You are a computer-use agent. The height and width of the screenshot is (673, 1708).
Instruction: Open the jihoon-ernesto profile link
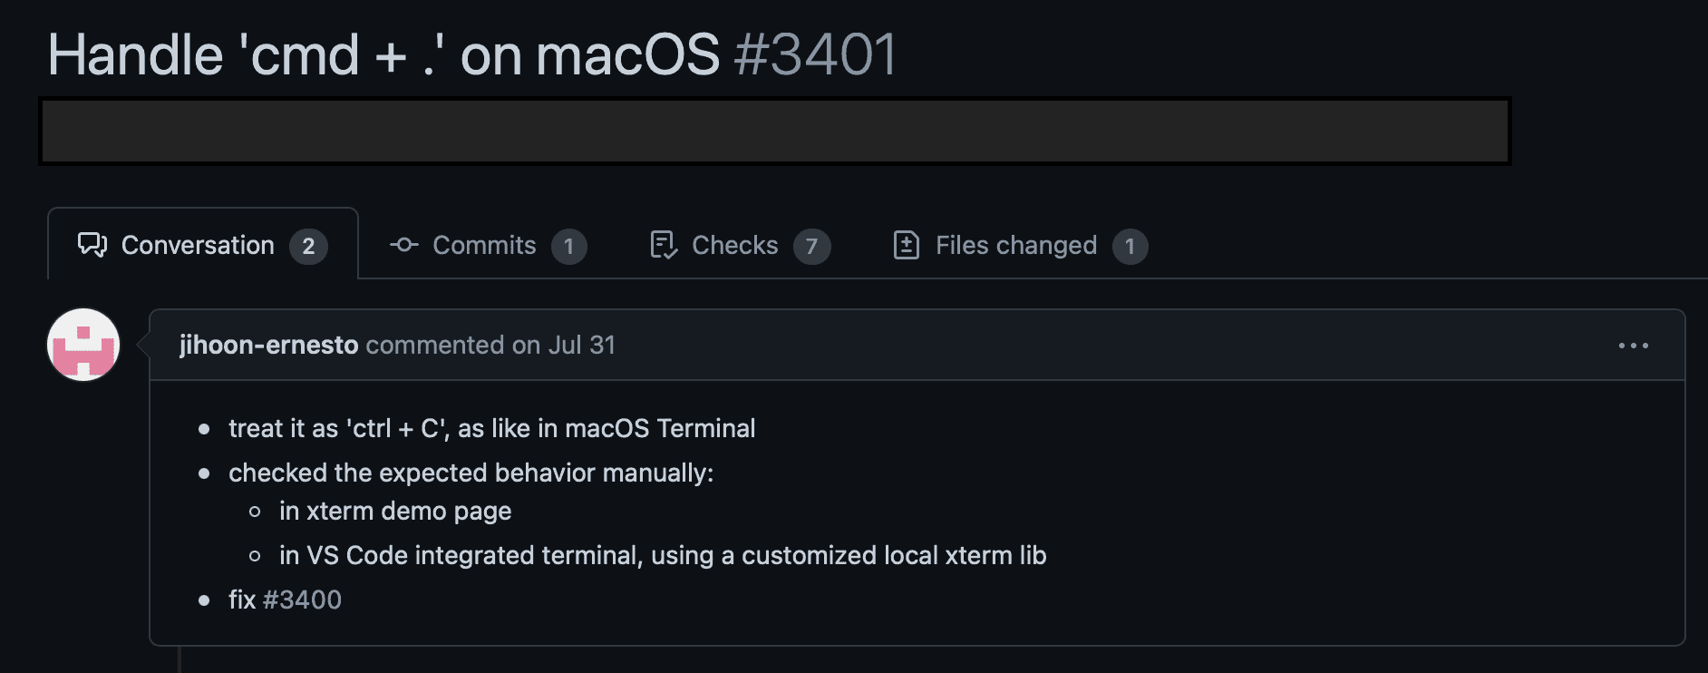pyautogui.click(x=268, y=345)
